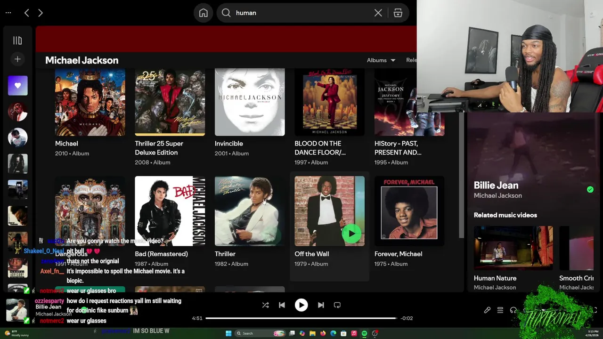The width and height of the screenshot is (603, 339).
Task: Open the Browse icon in the search bar
Action: [x=398, y=13]
